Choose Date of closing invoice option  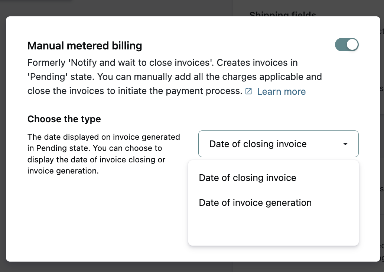247,178
